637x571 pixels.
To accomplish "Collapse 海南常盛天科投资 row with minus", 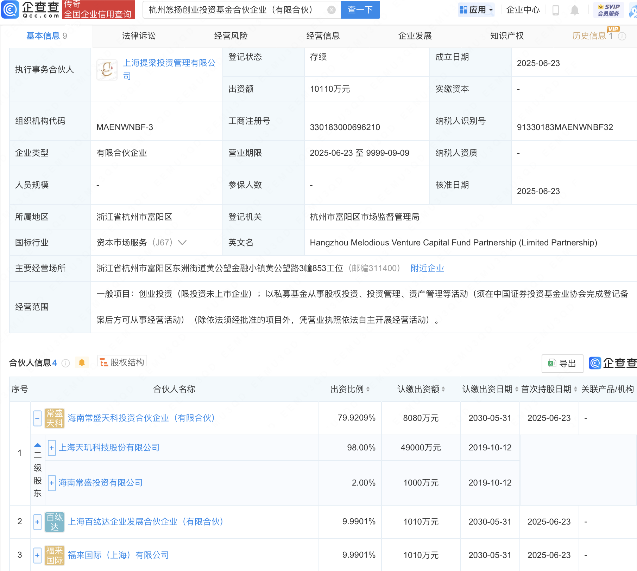I will 37,418.
